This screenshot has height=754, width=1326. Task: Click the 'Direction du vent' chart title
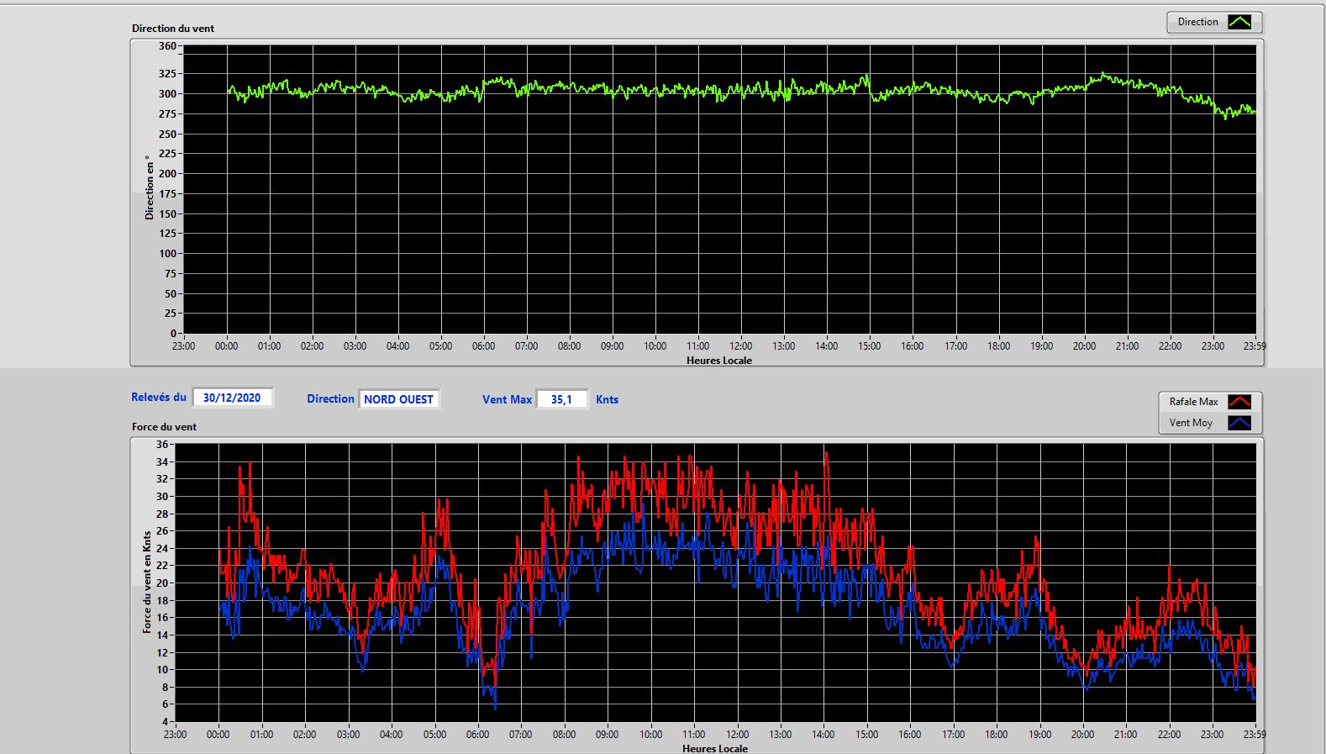click(x=173, y=28)
